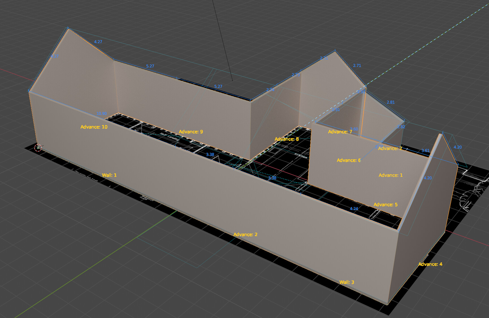Select the 'Advance: 6' label
The image size is (489, 318).
pos(349,160)
